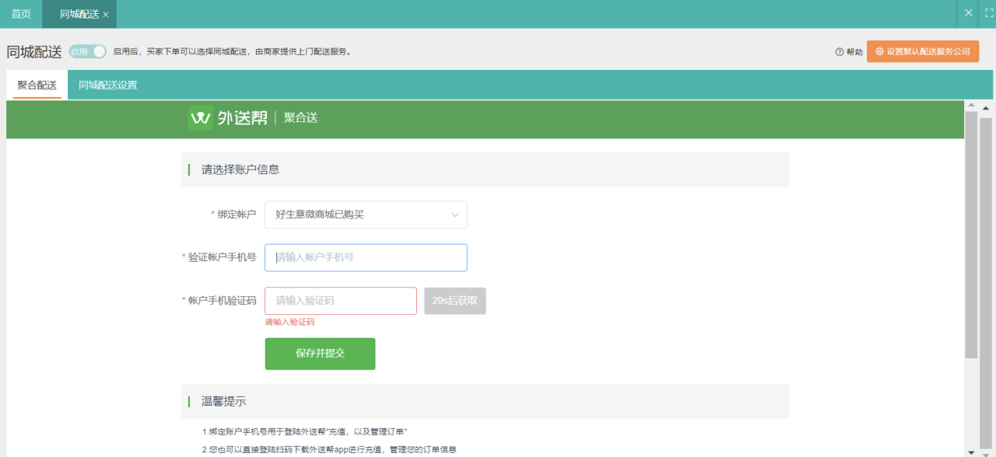Click the 29s后获取 verification code button
The height and width of the screenshot is (457, 996).
454,301
